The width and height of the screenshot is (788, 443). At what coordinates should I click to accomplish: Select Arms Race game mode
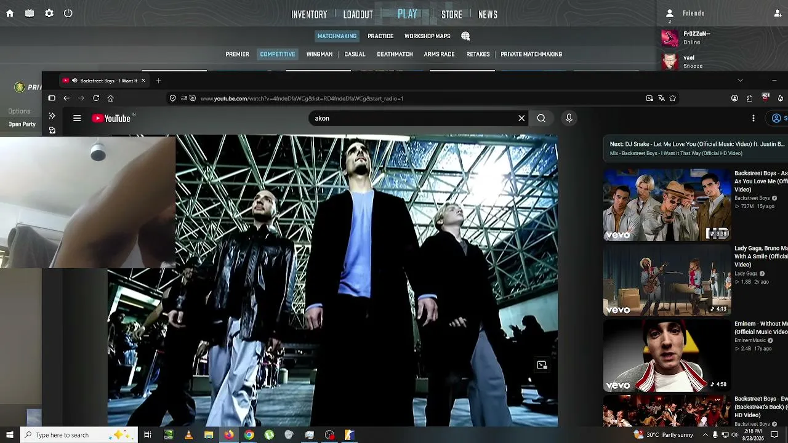439,54
